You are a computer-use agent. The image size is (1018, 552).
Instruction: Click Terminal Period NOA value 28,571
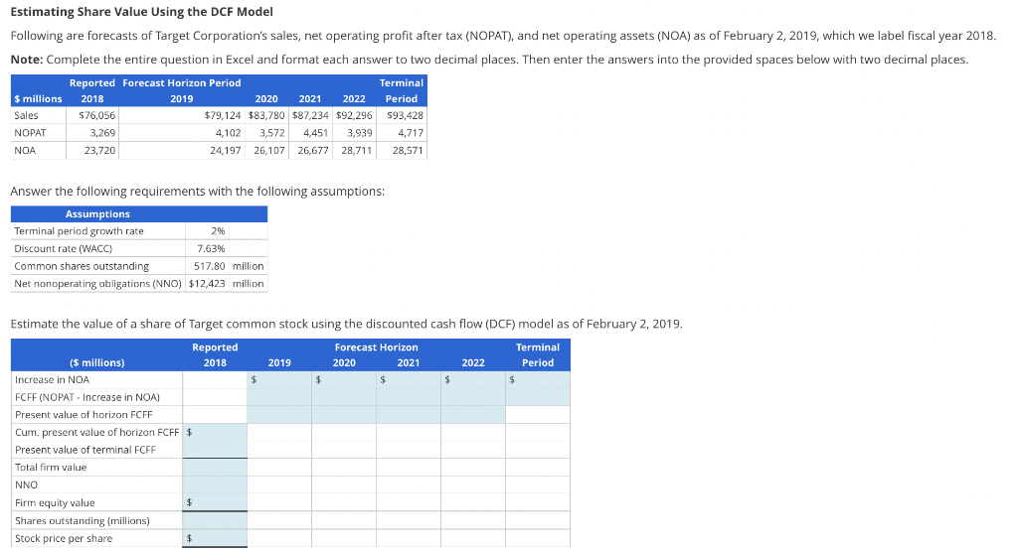coord(408,151)
